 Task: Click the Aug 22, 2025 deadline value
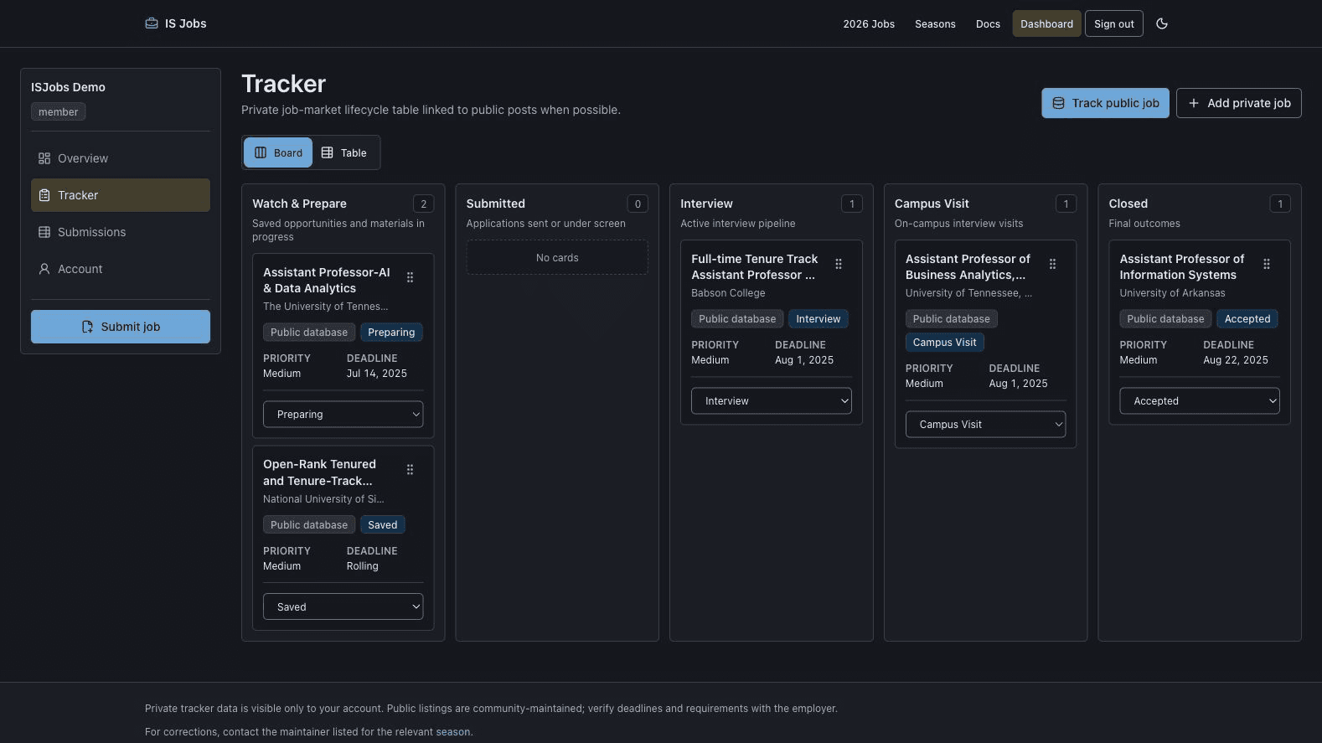[x=1236, y=360]
